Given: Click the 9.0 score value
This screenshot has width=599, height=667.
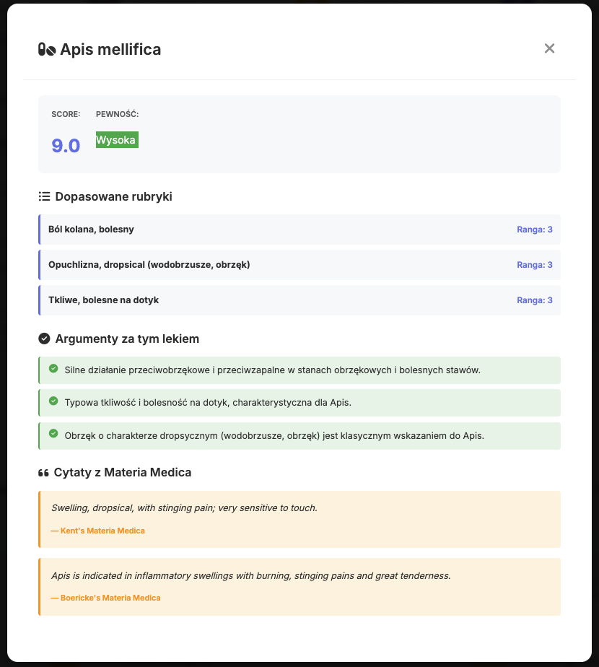Looking at the screenshot, I should click(66, 146).
